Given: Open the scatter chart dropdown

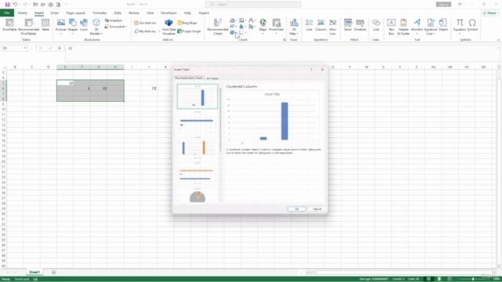Looking at the screenshot, I should click(x=242, y=33).
